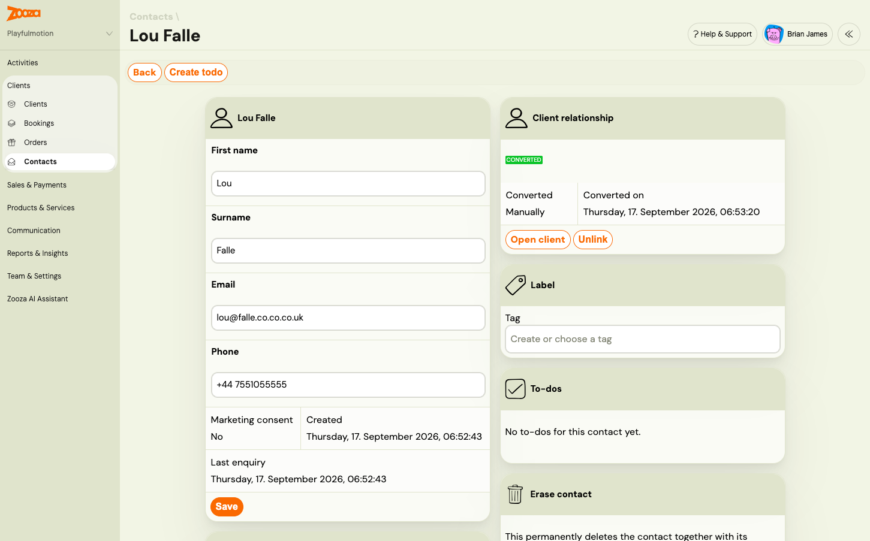Open the tag chooser combo box

point(643,339)
